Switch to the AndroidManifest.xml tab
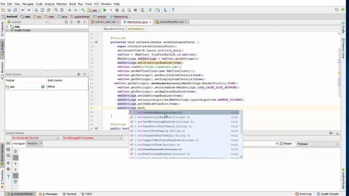This screenshot has width=349, height=196. coord(171,22)
